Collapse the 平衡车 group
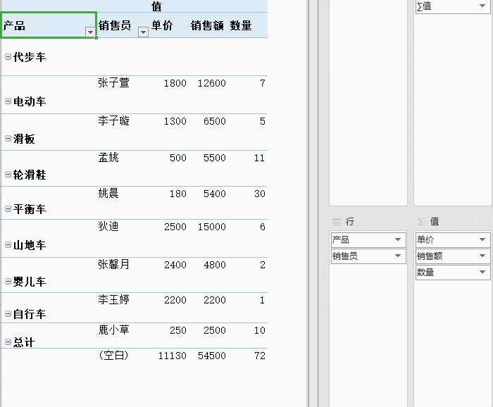The image size is (493, 407). pos(8,208)
